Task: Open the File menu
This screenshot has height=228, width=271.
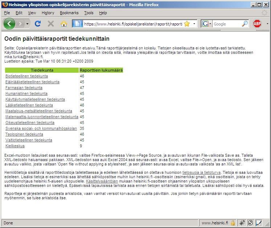Action: 7,13
